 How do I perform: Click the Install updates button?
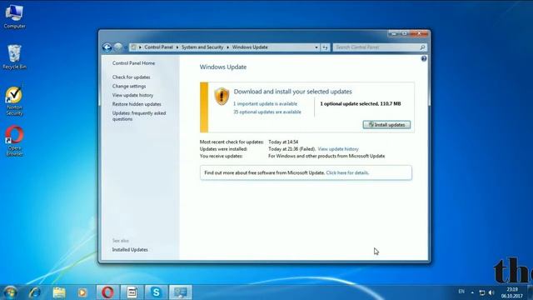386,125
